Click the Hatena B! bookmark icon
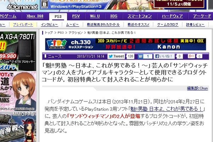This screenshot has height=142, width=213. [x=140, y=56]
